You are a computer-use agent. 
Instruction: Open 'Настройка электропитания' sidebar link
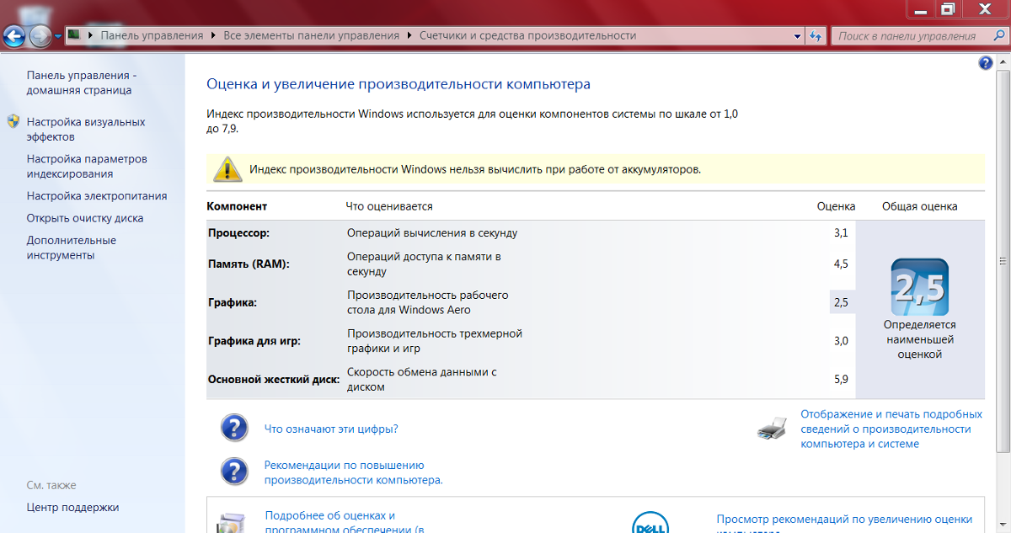(97, 196)
